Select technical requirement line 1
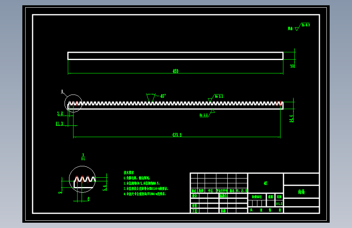This screenshot has width=352, height=228. click(x=137, y=178)
